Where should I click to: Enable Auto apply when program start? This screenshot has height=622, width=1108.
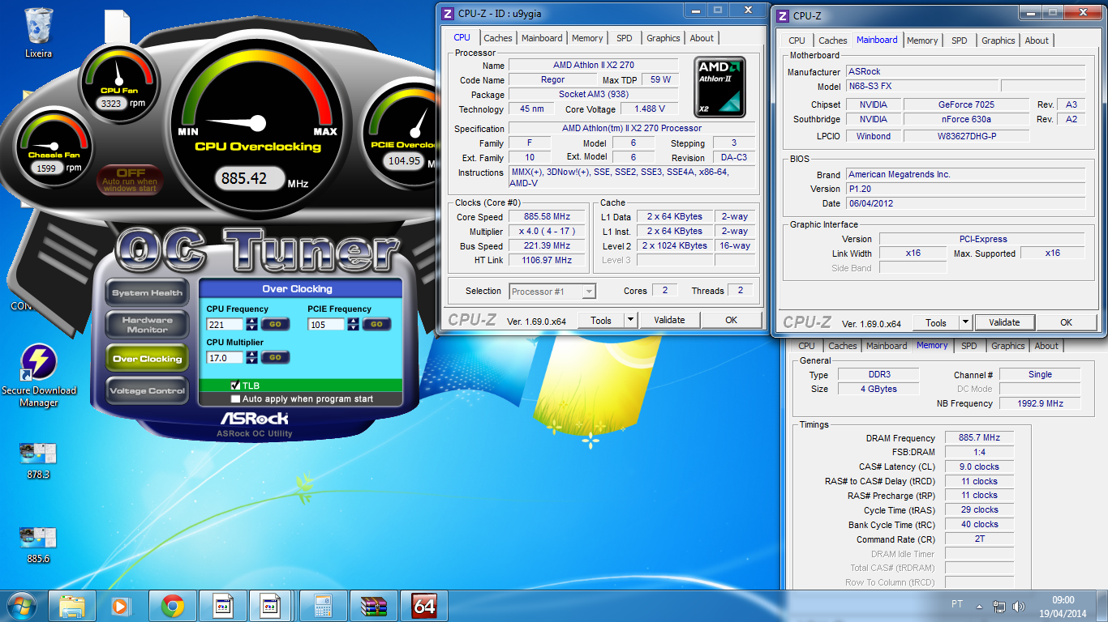click(235, 398)
